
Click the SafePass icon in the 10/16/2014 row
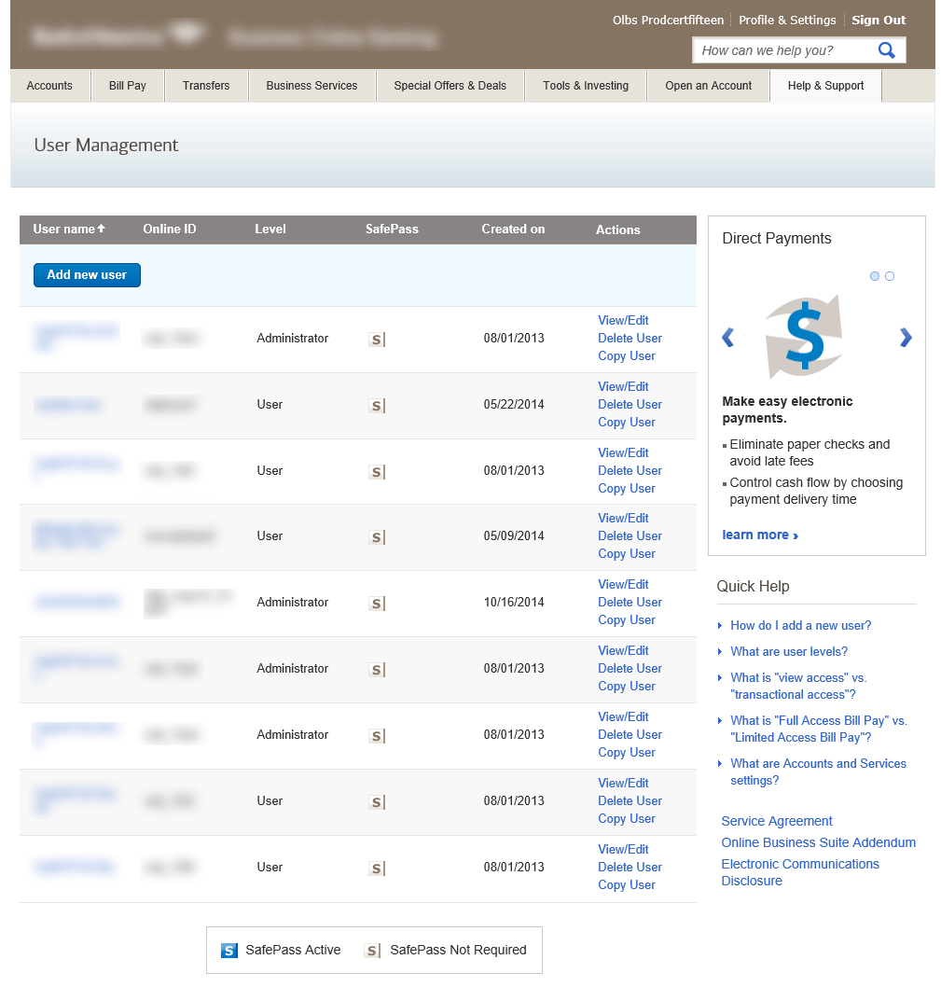click(377, 603)
